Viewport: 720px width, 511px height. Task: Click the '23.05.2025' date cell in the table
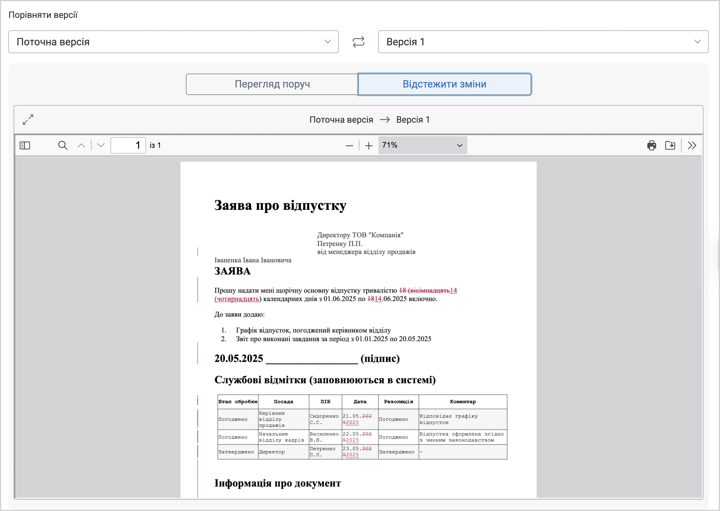click(x=360, y=452)
